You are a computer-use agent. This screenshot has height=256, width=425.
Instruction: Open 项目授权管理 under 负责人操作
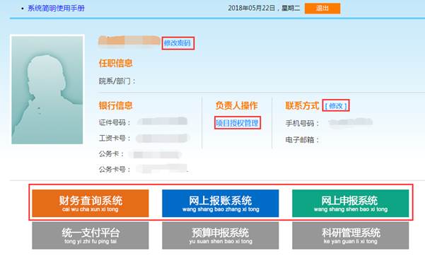(x=237, y=123)
